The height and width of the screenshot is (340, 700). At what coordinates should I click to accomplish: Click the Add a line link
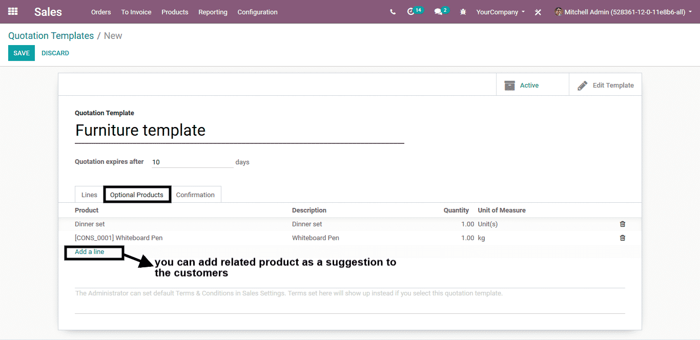coord(90,252)
